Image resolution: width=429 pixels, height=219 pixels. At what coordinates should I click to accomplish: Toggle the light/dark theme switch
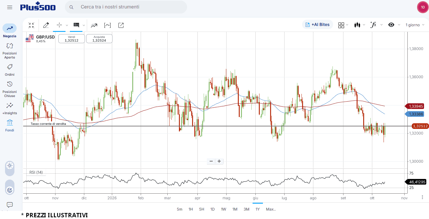pos(10,168)
